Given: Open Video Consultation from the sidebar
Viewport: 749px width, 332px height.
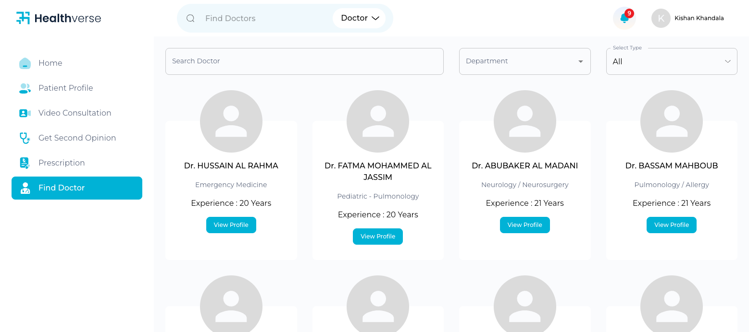Looking at the screenshot, I should pos(25,113).
